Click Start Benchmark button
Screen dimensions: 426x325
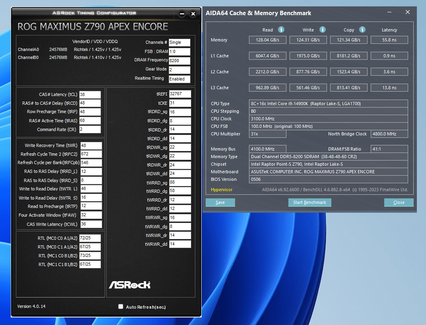coord(309,202)
